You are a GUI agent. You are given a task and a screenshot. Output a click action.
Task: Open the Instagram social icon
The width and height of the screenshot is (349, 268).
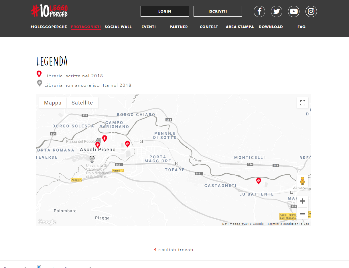click(x=311, y=11)
